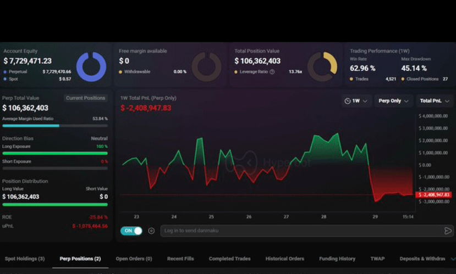Open the Open Orders (0) tab
Screen dimensions: 456x274
[134, 259]
